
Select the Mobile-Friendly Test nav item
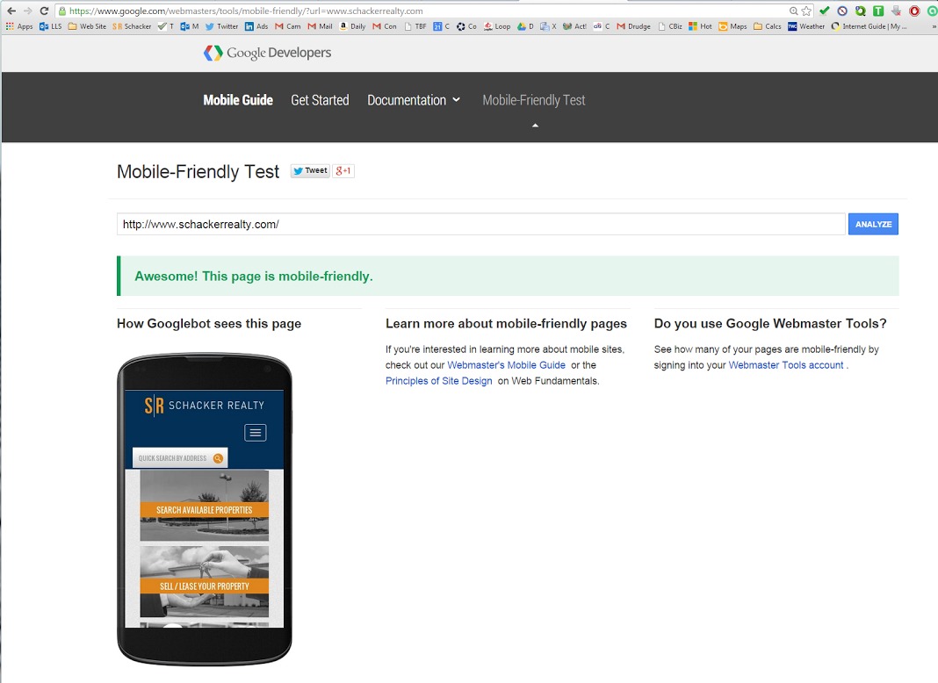tap(534, 100)
